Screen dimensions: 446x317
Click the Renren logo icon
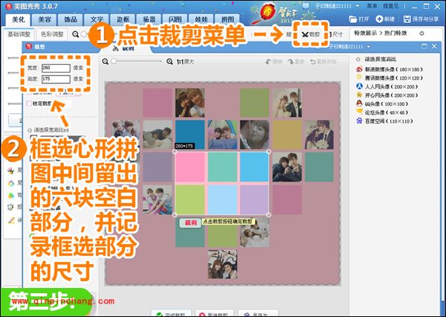359,86
